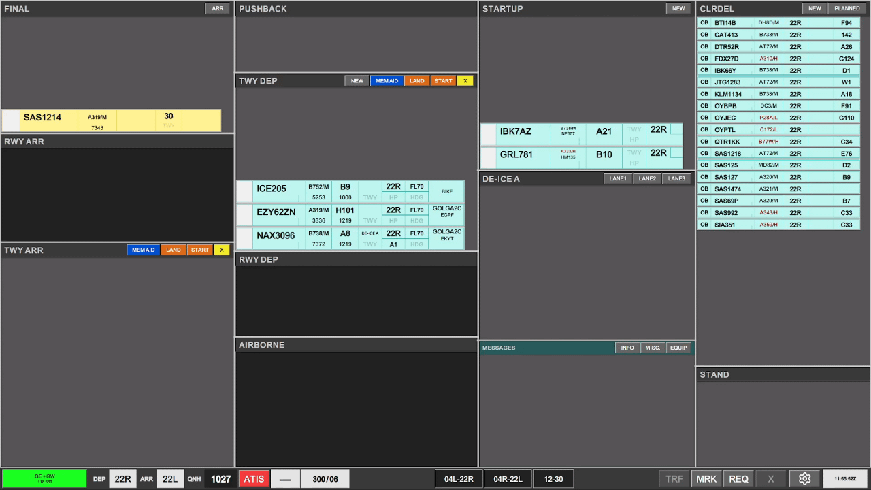Select the IBK7AZ startup strip
871x490 pixels.
[581, 134]
